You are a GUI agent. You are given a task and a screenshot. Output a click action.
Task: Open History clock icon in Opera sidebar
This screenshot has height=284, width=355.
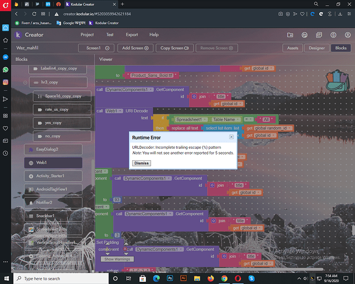point(6,153)
